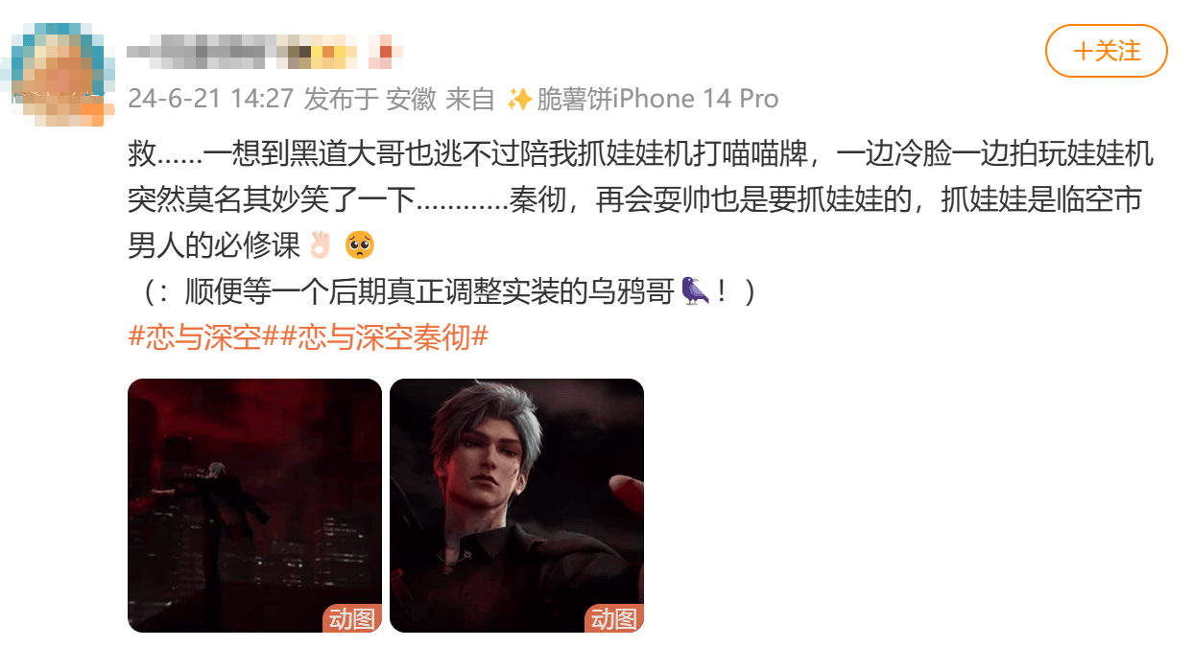This screenshot has height=670, width=1193.
Task: Click the 动图 badge on first image
Action: [x=351, y=618]
